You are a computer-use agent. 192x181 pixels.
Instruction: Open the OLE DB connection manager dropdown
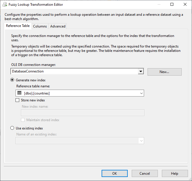click(x=141, y=71)
